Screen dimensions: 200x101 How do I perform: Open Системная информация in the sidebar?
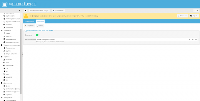tap(12, 89)
